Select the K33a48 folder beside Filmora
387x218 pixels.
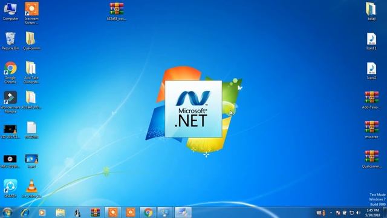coord(31,101)
